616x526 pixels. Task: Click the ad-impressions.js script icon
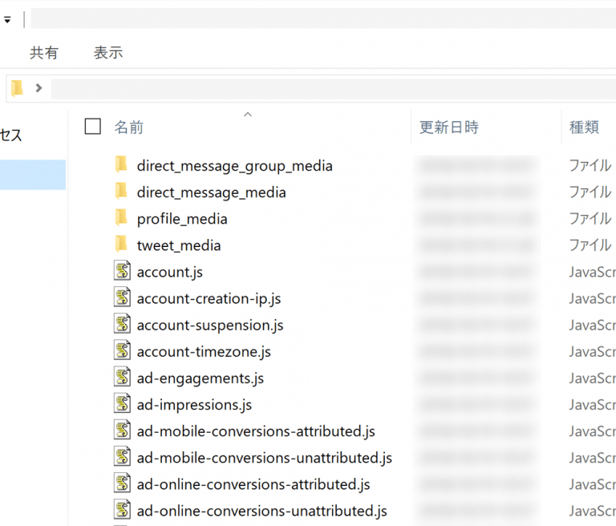click(x=122, y=403)
